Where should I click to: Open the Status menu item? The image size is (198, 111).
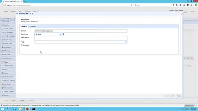pos(6,11)
